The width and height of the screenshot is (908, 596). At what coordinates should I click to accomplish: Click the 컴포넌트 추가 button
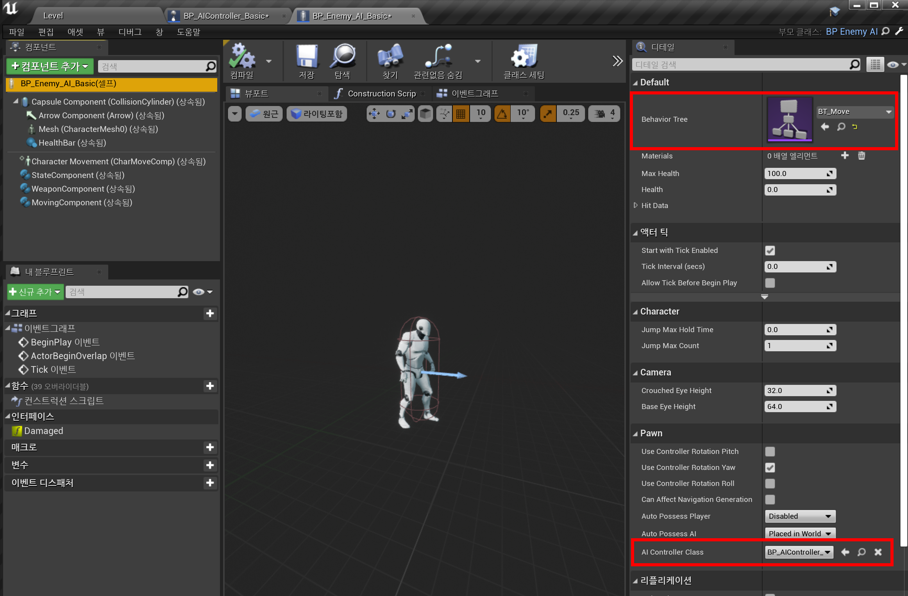50,66
